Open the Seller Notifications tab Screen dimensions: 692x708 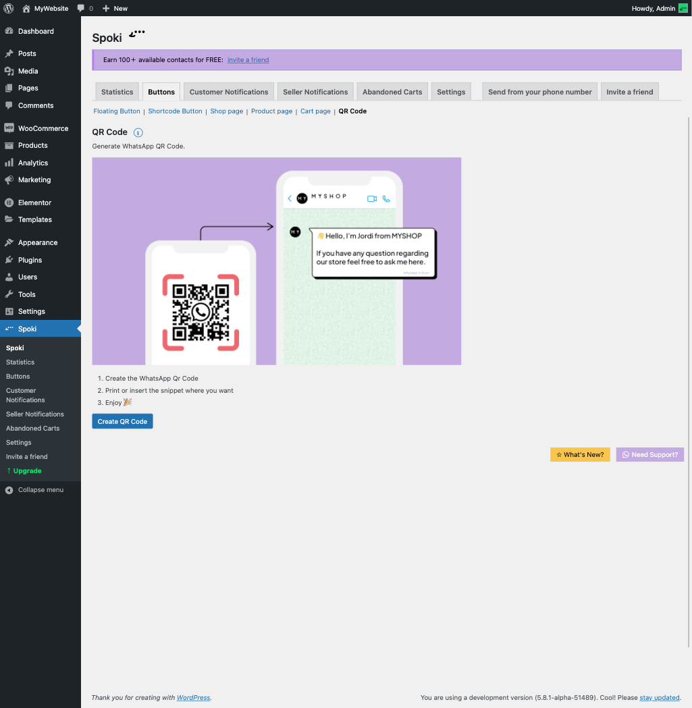pyautogui.click(x=315, y=92)
